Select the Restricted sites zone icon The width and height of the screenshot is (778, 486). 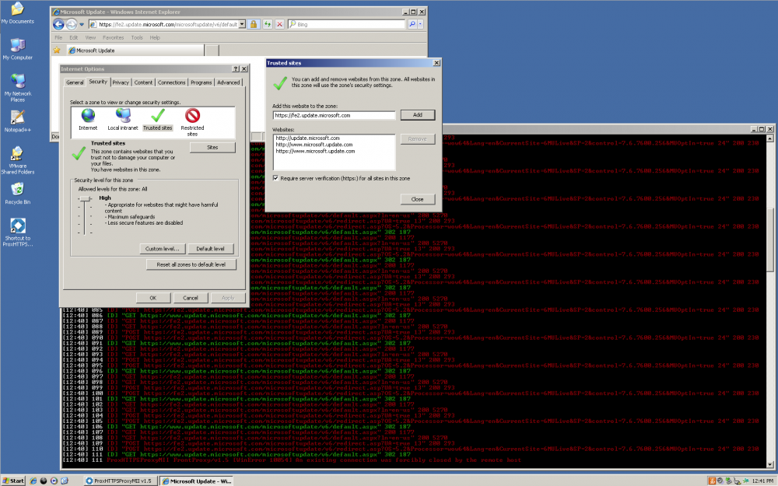tap(192, 116)
